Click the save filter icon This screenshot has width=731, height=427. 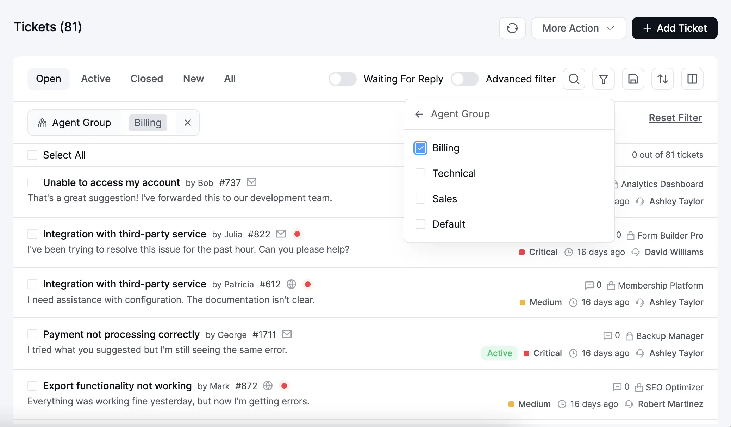pos(633,79)
